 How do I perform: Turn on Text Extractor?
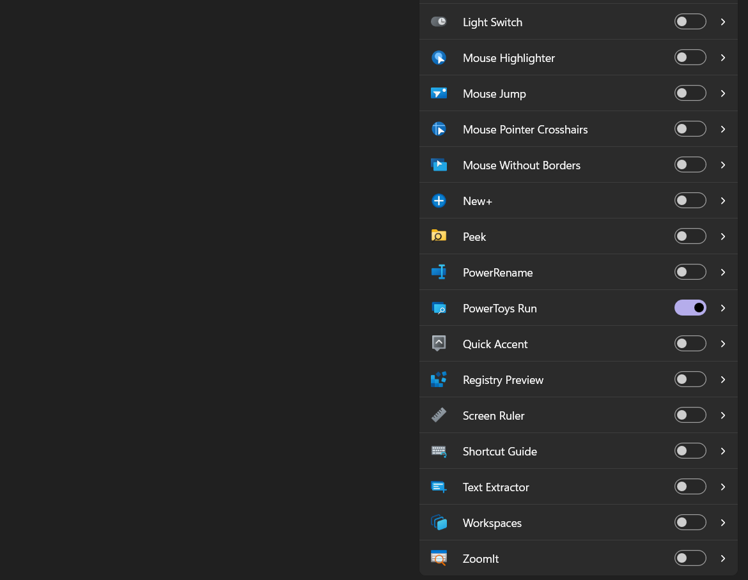click(690, 486)
